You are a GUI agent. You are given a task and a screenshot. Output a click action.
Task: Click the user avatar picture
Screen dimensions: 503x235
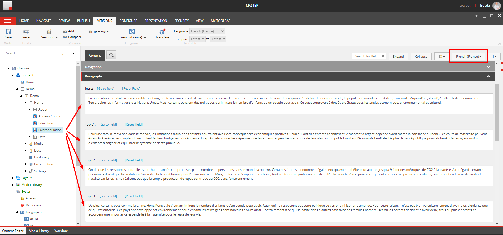pyautogui.click(x=497, y=6)
